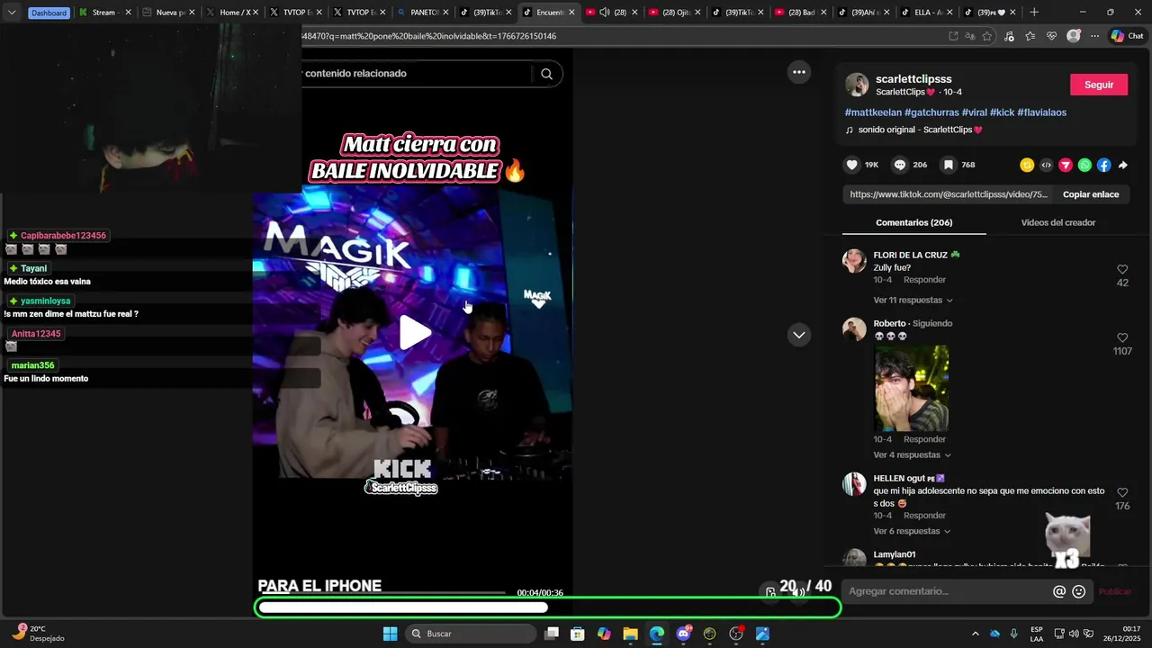1152x648 pixels.
Task: Like the video with the heart icon
Action: (851, 165)
